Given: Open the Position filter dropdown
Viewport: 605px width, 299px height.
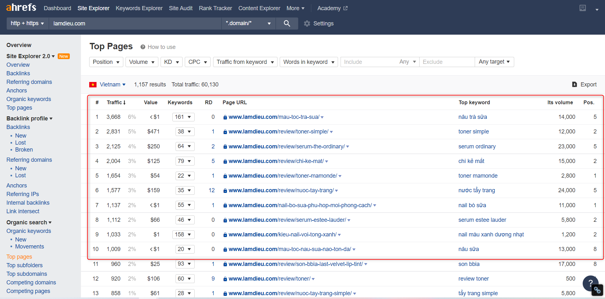Looking at the screenshot, I should tap(106, 62).
